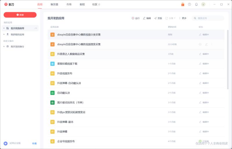
Task: Click edit pencil icon on the douyin搜索采集 row
Action: (206, 44)
